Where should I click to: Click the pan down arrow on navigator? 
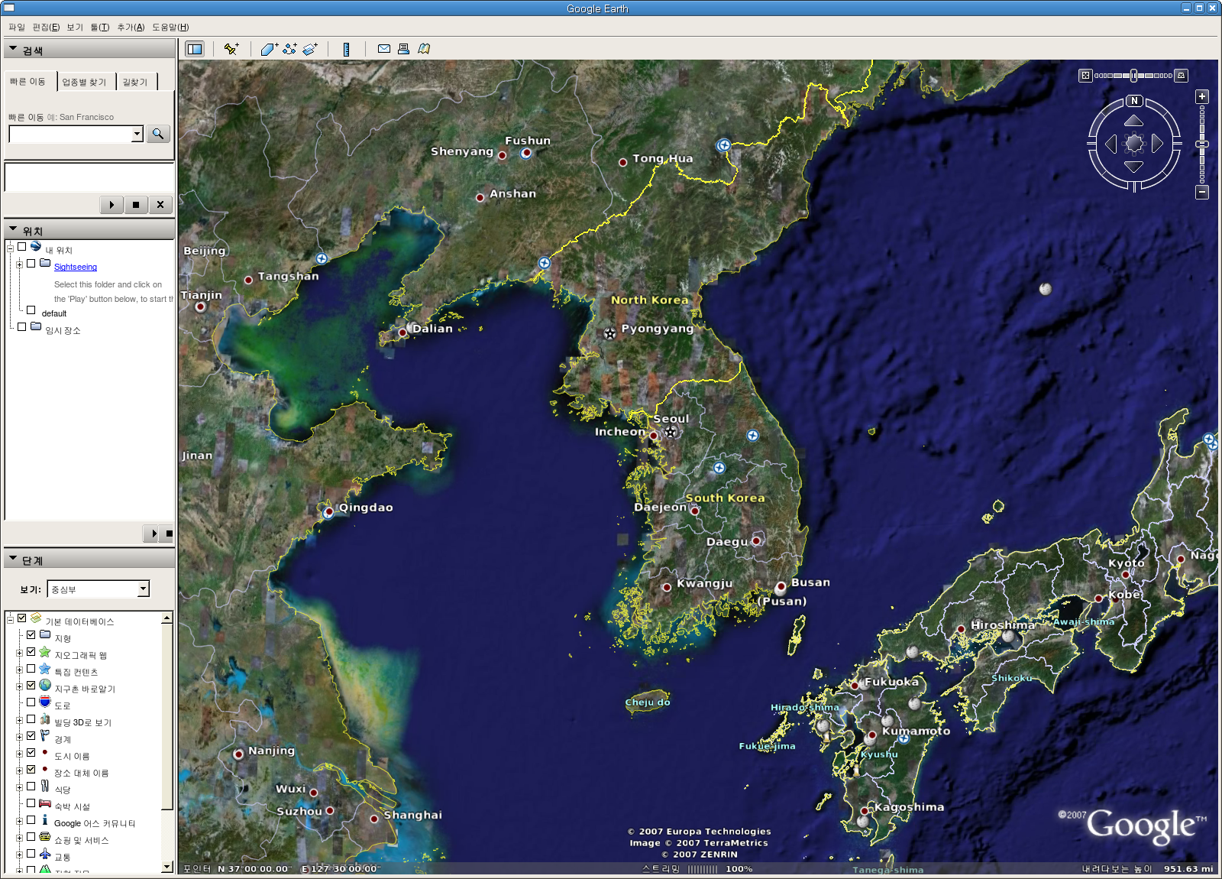click(1134, 166)
